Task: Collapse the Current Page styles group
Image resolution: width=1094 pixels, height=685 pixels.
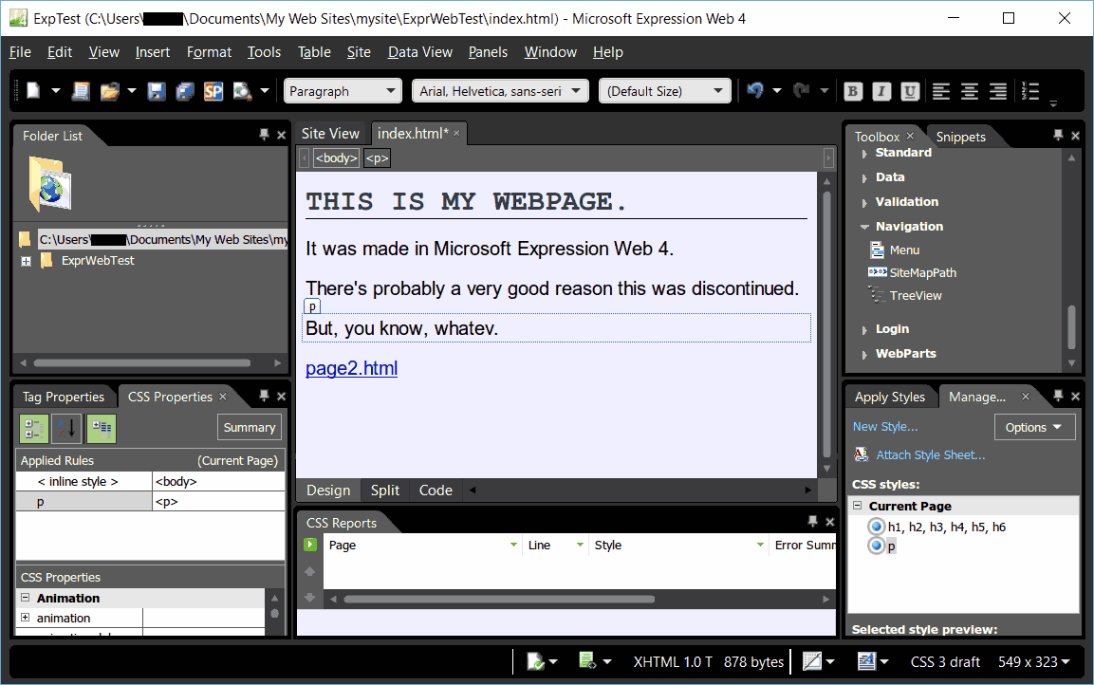Action: [858, 506]
